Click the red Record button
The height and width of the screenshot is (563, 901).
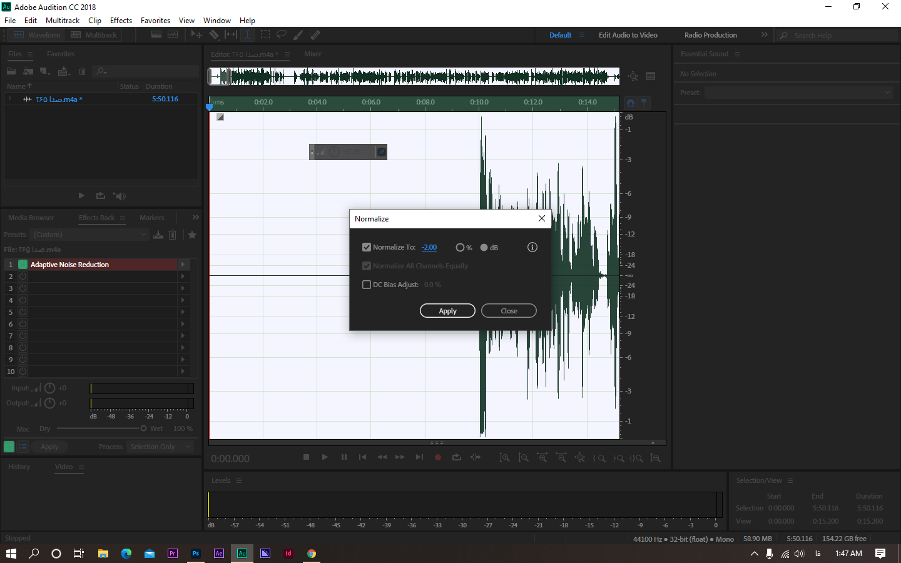(438, 457)
